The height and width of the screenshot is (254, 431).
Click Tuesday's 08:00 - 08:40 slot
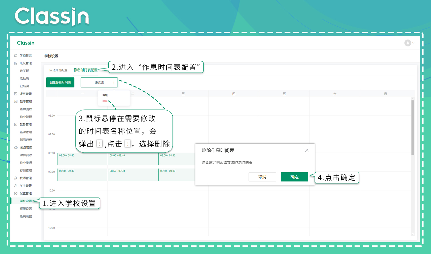(x=133, y=159)
